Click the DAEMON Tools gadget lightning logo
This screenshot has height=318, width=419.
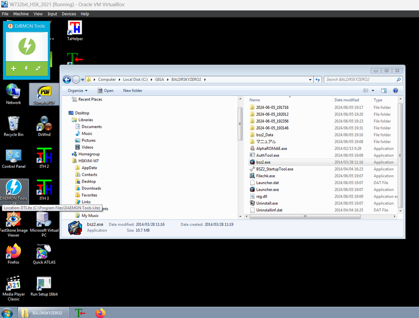[x=27, y=46]
